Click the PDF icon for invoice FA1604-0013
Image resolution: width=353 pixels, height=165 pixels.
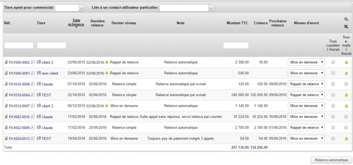pos(33,139)
